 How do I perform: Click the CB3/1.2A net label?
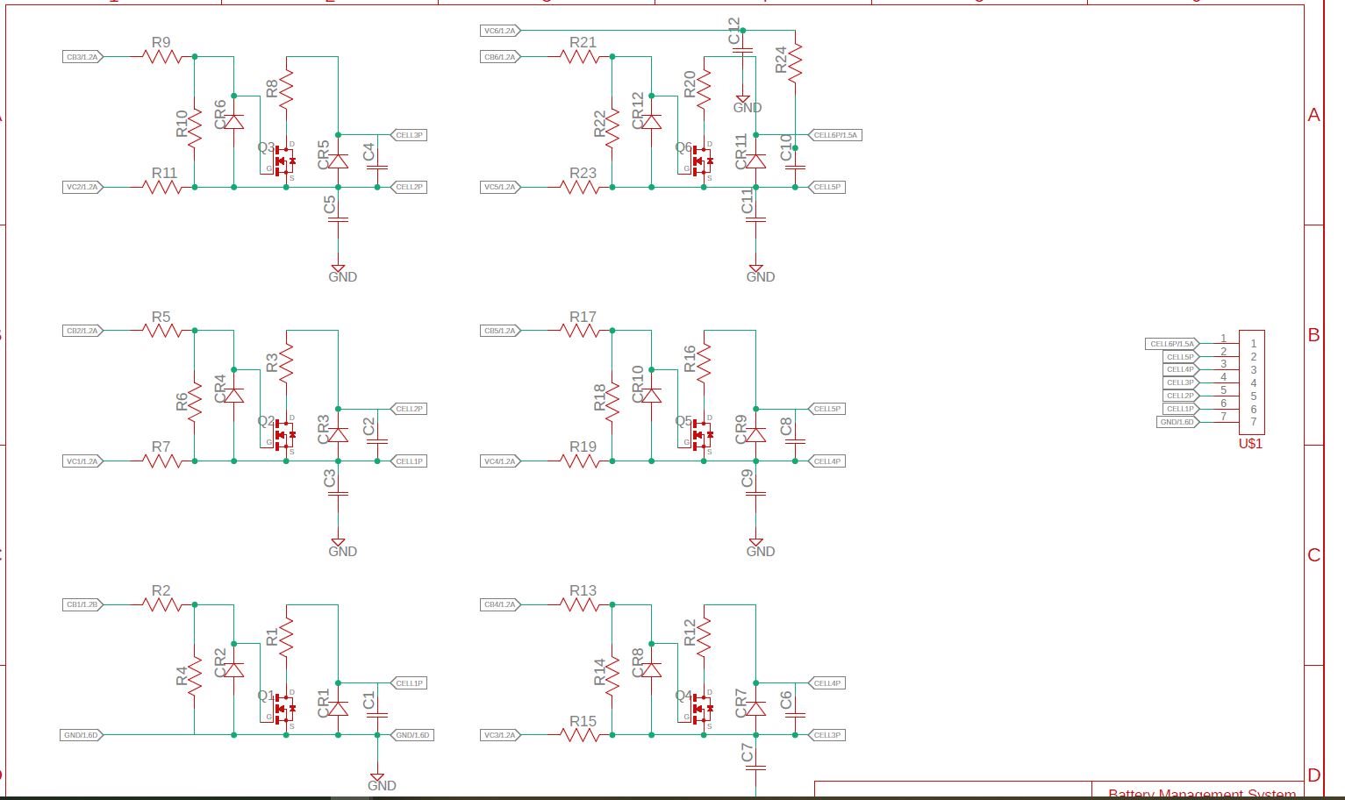tap(83, 56)
